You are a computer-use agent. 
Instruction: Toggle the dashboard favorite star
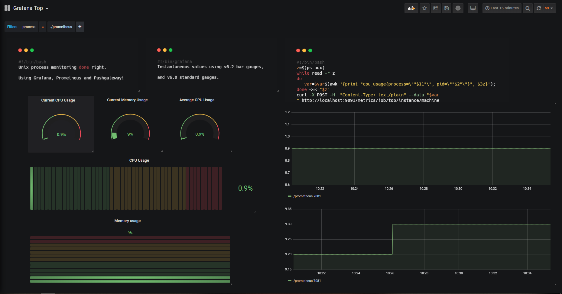(424, 8)
